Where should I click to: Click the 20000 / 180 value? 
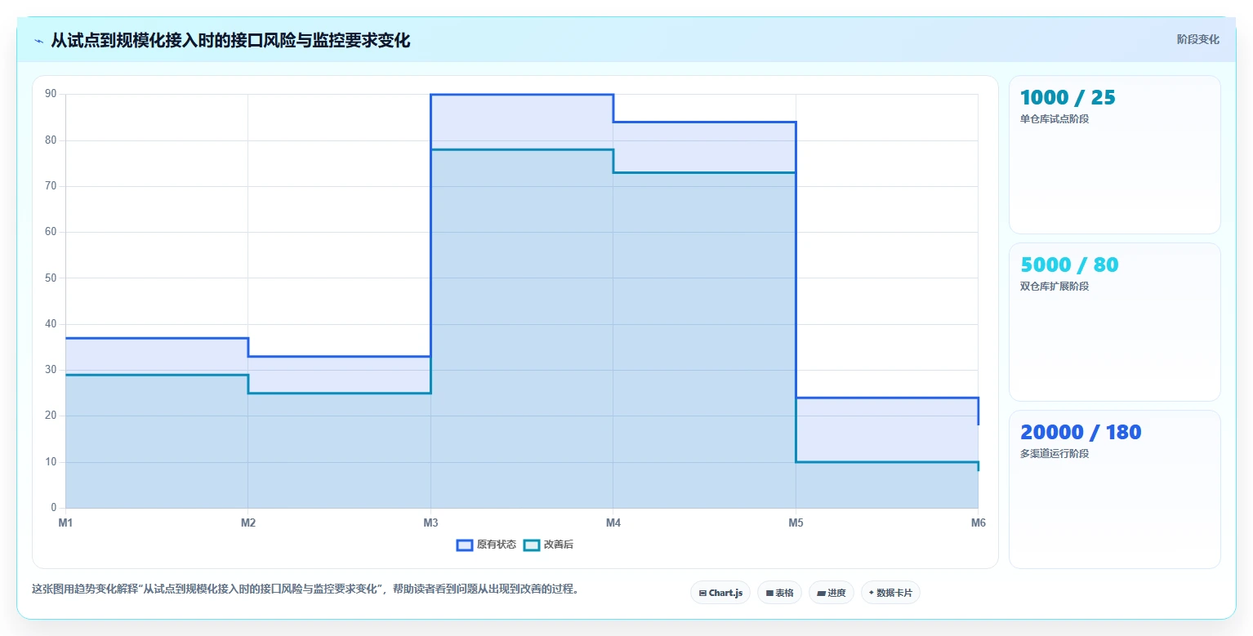coord(1081,432)
